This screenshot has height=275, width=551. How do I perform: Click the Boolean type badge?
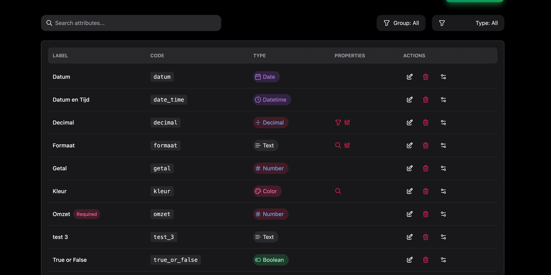click(271, 260)
